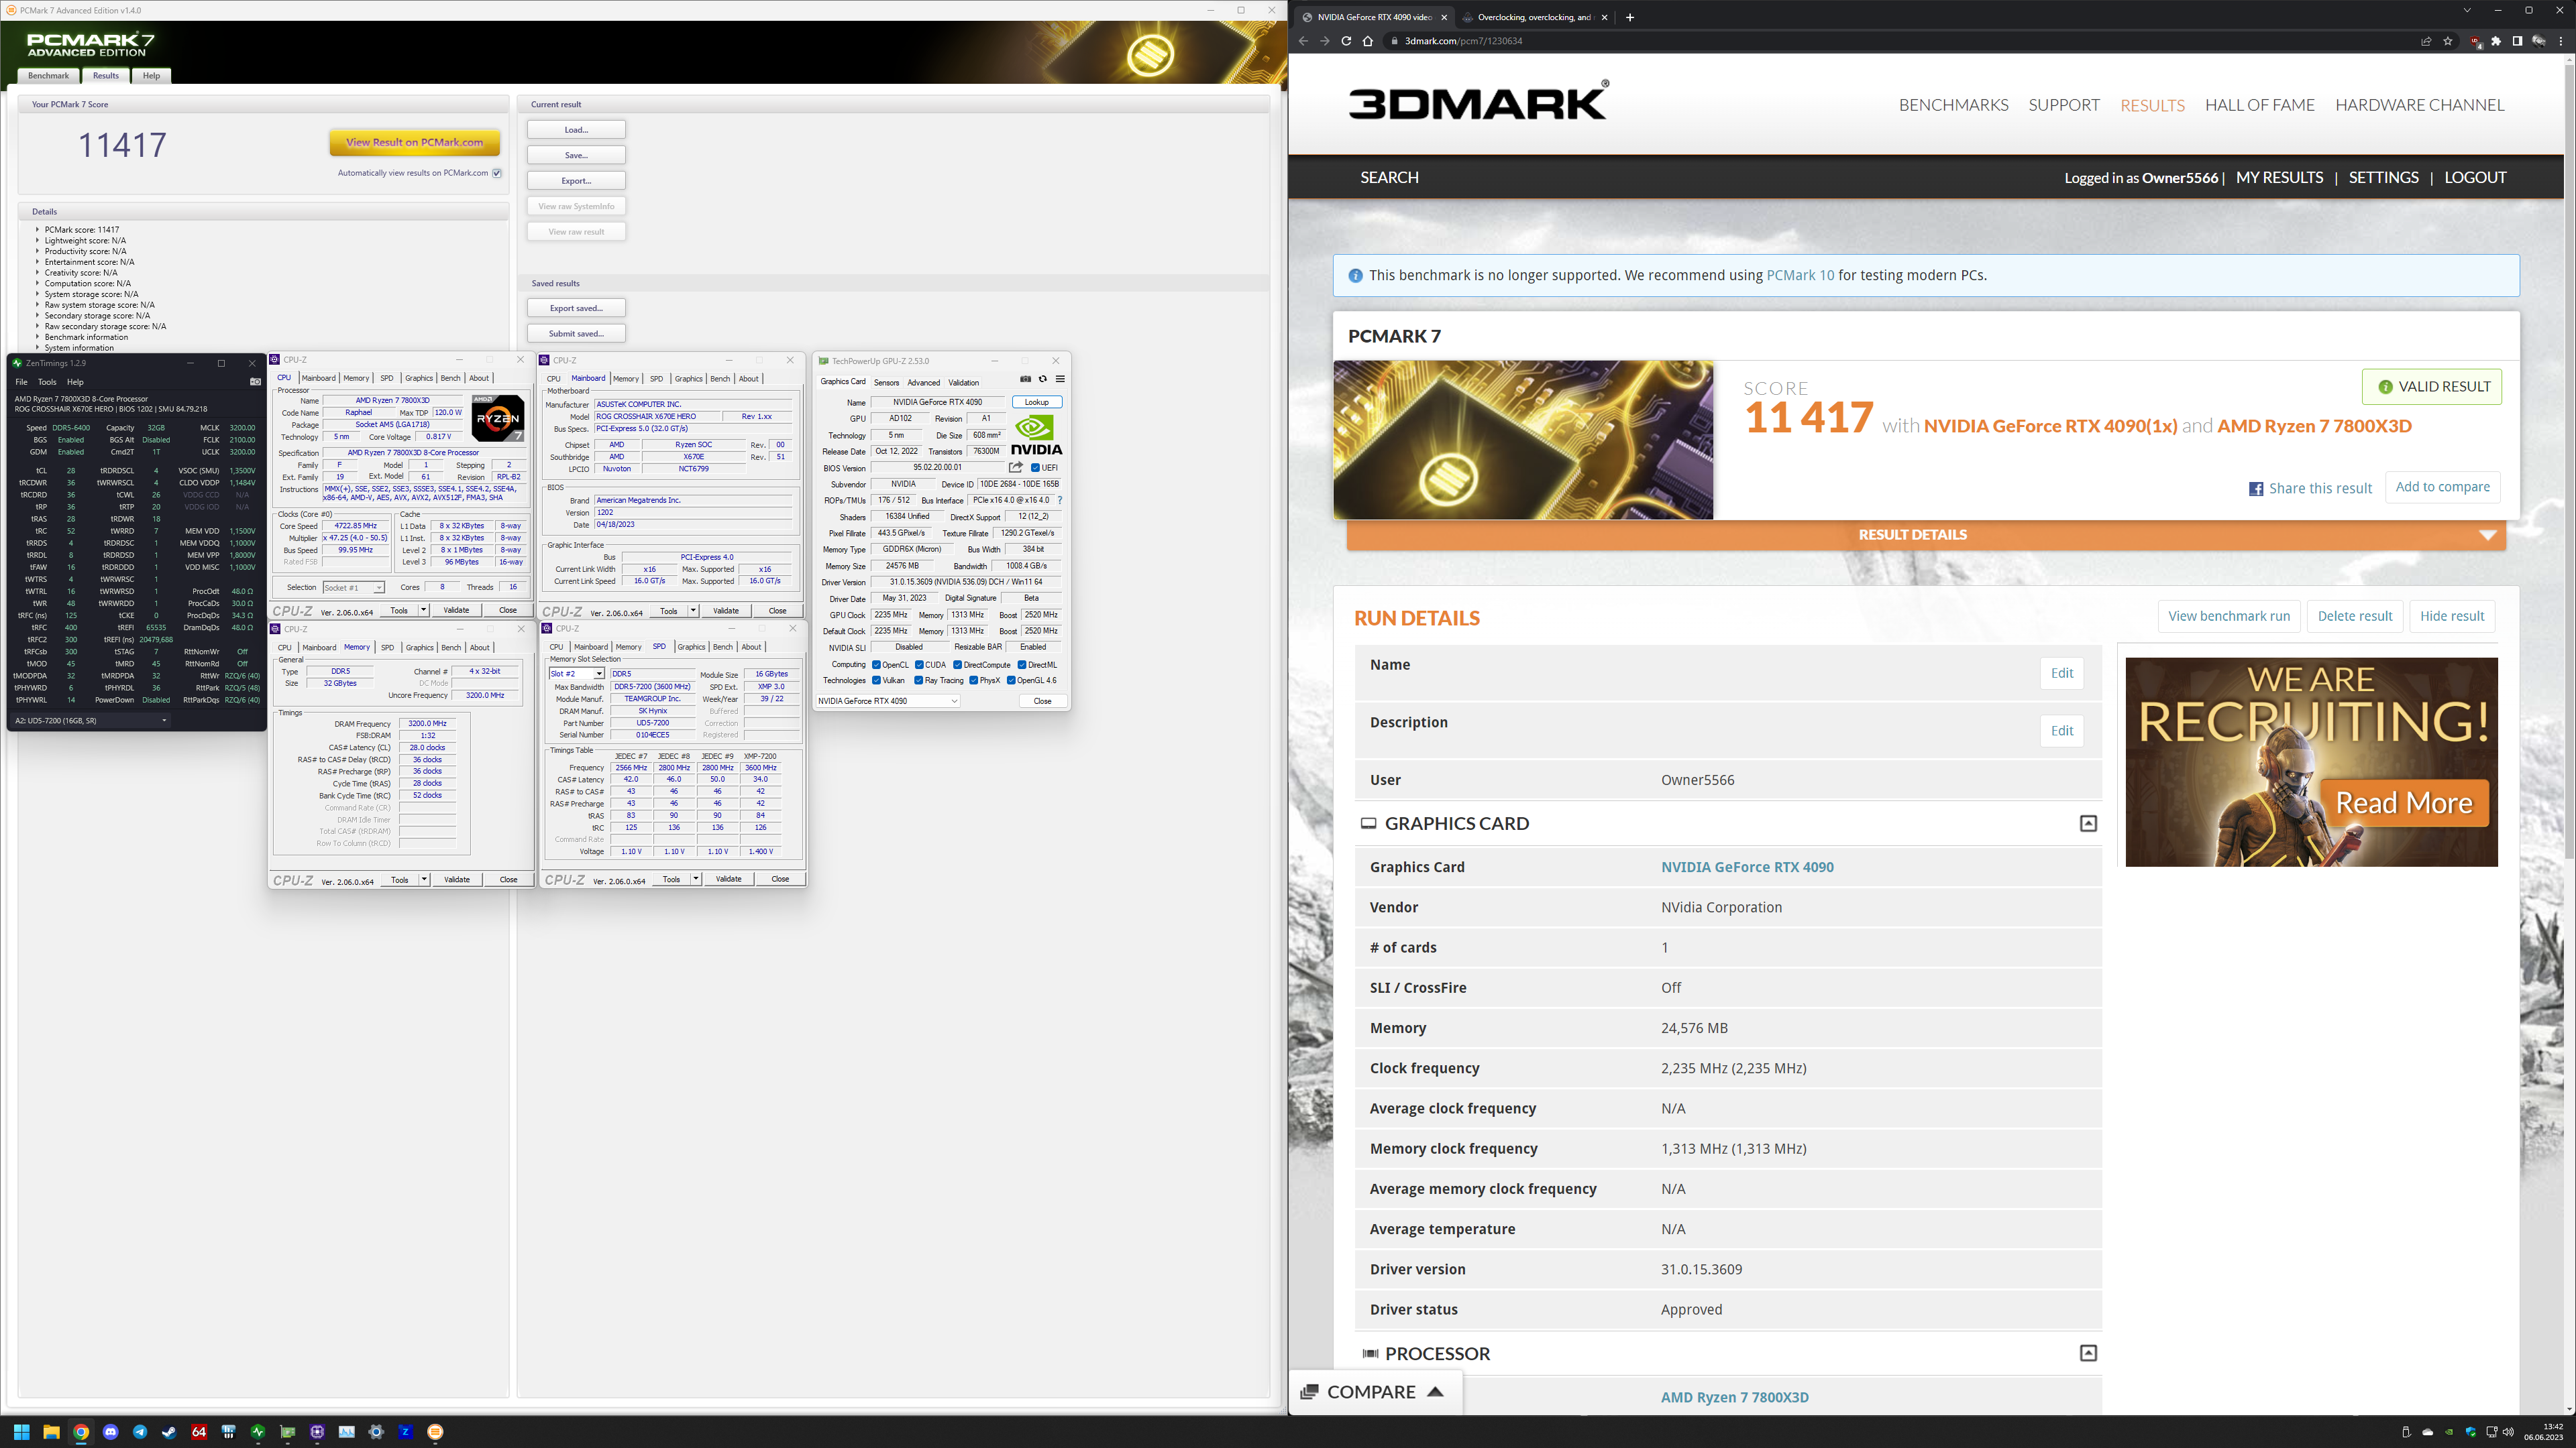Click the We Are Recruiting ad banner
Viewport: 2576px width, 1448px height.
point(2311,762)
